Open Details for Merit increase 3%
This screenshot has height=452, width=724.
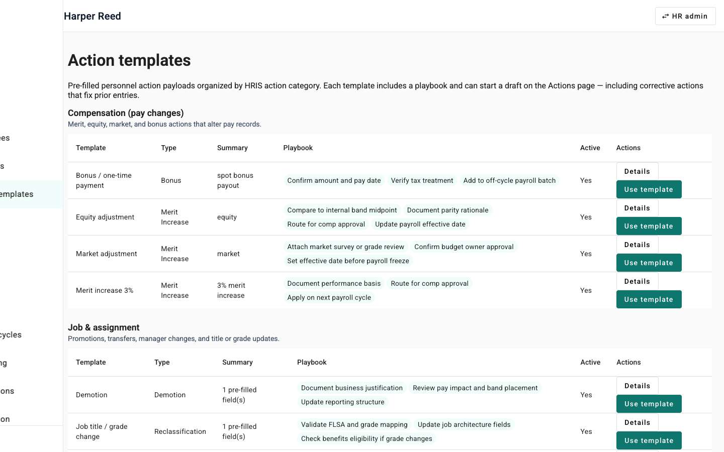coord(637,281)
